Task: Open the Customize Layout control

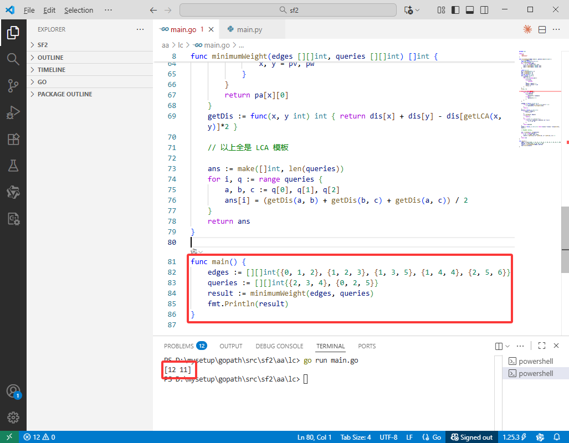Action: pyautogui.click(x=441, y=10)
